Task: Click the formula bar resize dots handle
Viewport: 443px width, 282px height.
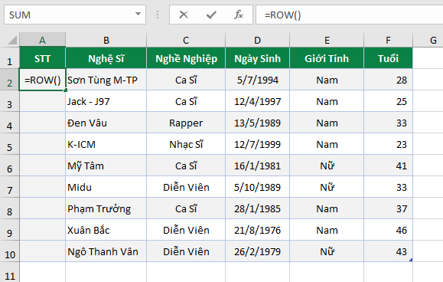Action: click(x=158, y=15)
